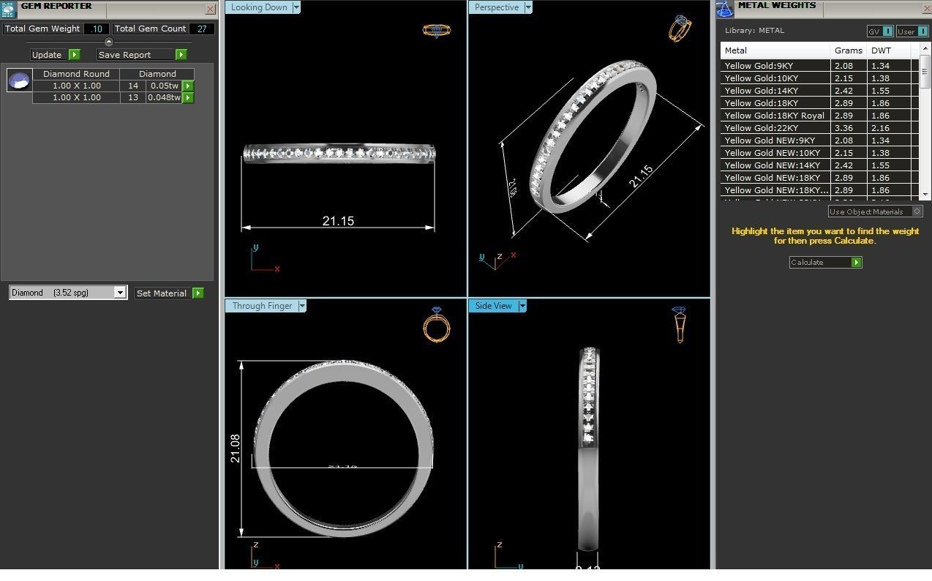The width and height of the screenshot is (932, 581).
Task: Select the Yellow Gold:18KY Royal row
Action: pyautogui.click(x=819, y=116)
